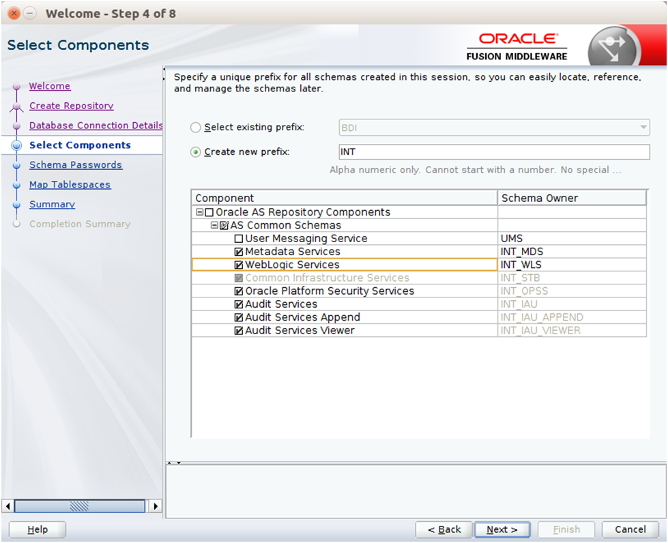Select the Oracle Platform Security Services label
Screen dimensions: 668x543
click(330, 291)
